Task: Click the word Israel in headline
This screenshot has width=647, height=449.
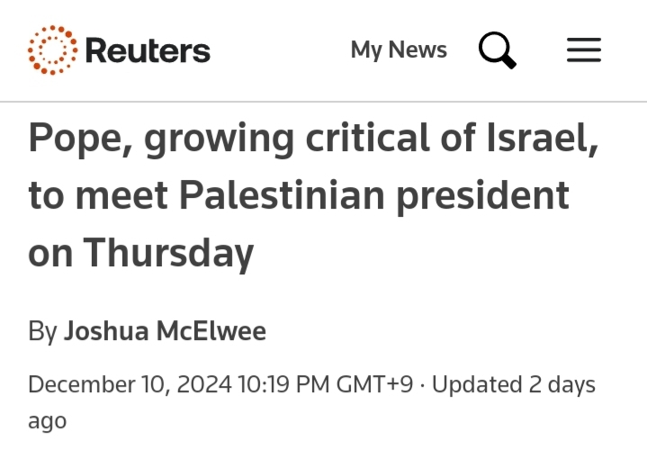Action: click(543, 139)
